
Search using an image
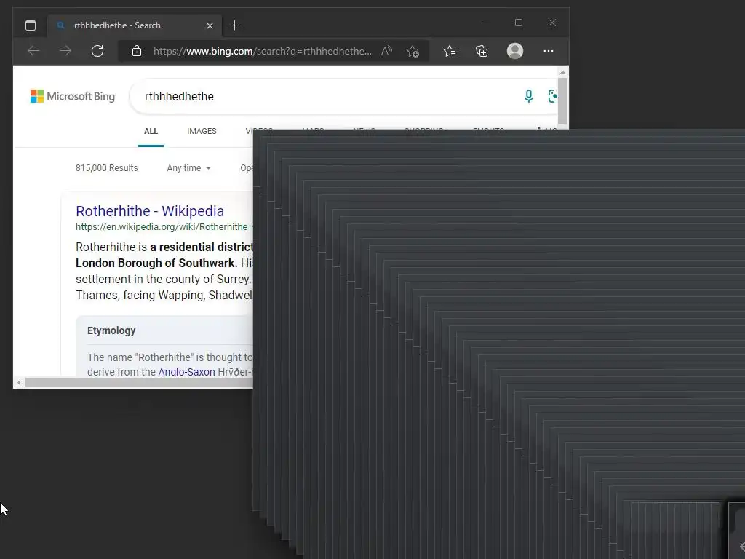point(552,96)
